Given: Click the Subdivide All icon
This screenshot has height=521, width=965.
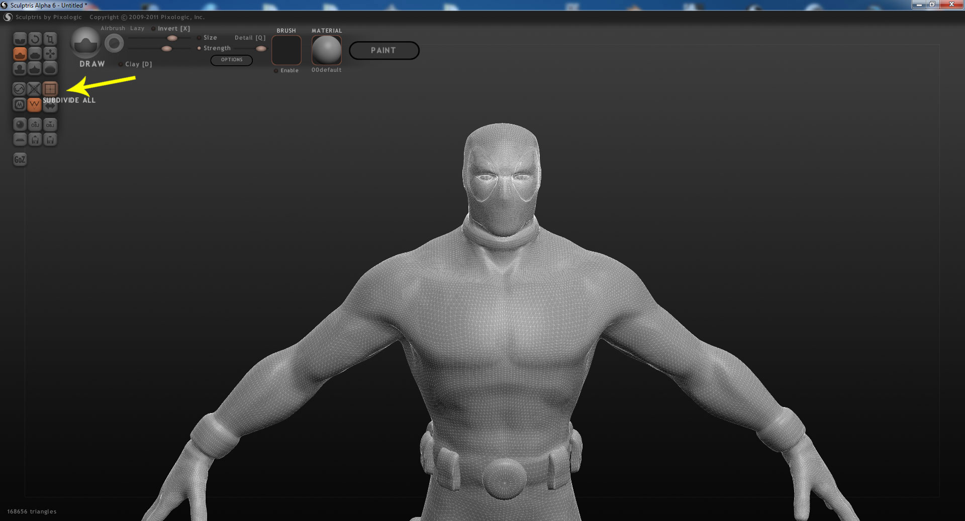Looking at the screenshot, I should (50, 89).
